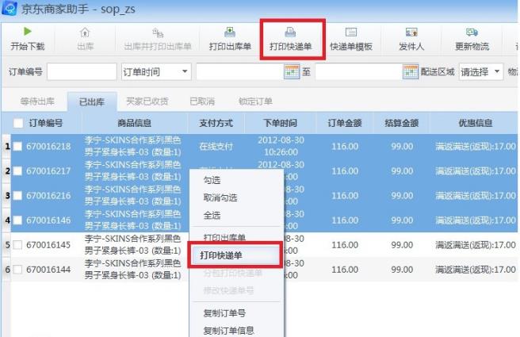Check the box for order 670016145
520x337 pixels.
click(17, 245)
